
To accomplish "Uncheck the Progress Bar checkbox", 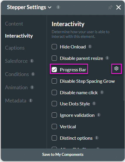I will coord(54,70).
